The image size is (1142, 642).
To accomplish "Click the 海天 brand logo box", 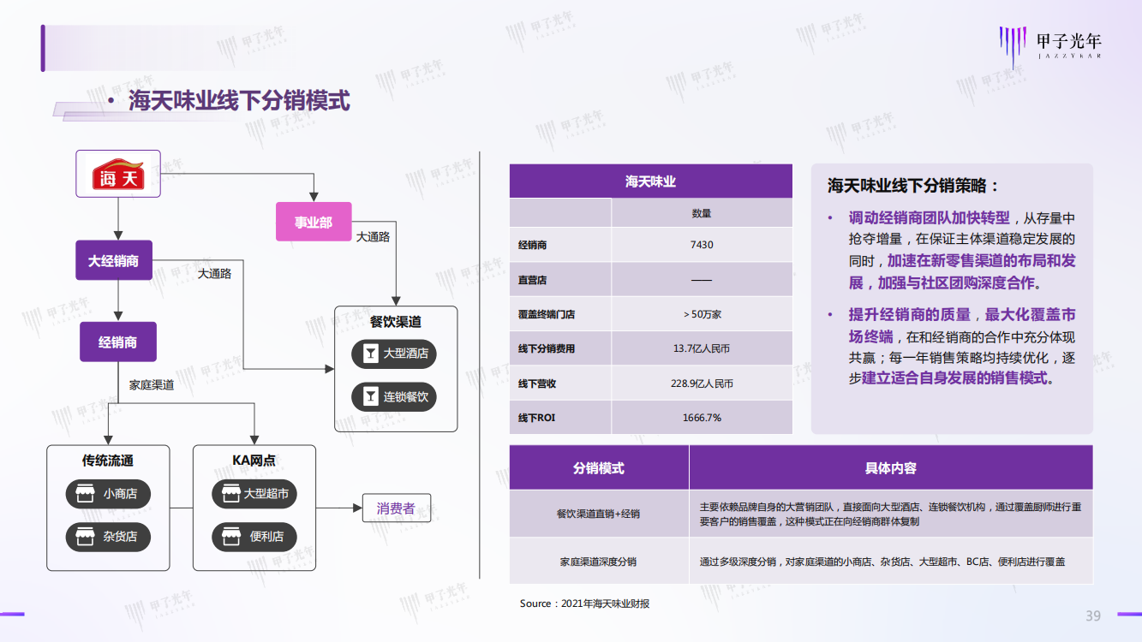I will pyautogui.click(x=118, y=175).
